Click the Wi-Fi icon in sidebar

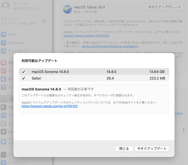[4, 34]
